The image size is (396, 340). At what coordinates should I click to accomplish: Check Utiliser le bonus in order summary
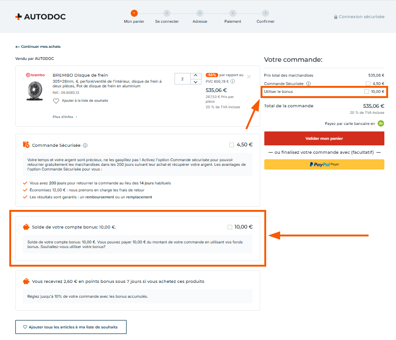click(x=367, y=92)
